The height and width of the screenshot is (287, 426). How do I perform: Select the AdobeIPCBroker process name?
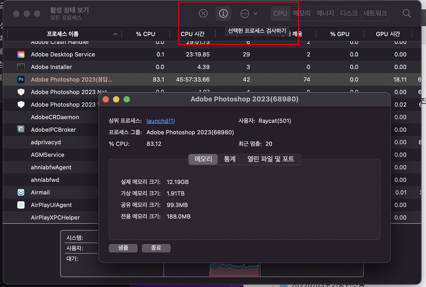click(53, 130)
